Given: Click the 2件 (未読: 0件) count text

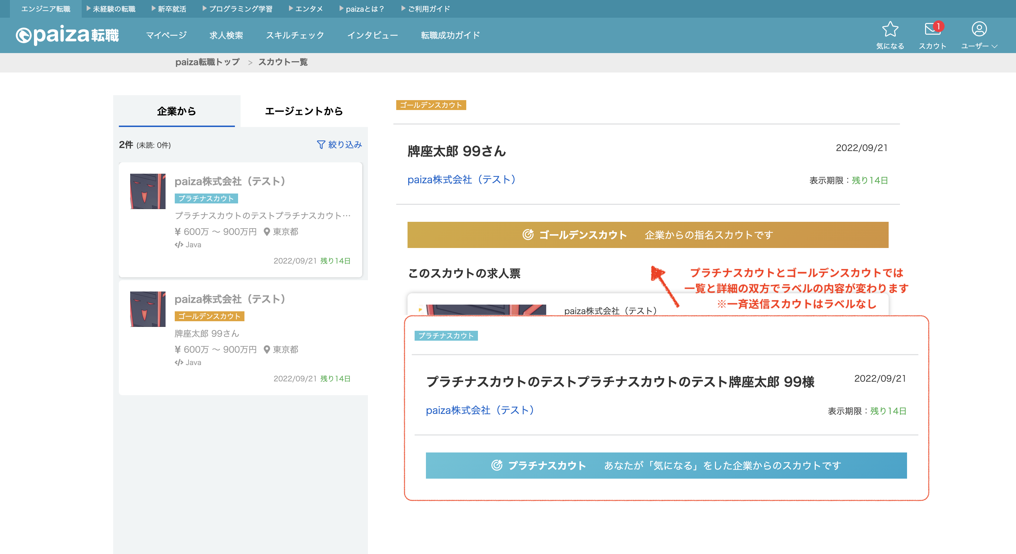Looking at the screenshot, I should tap(145, 145).
